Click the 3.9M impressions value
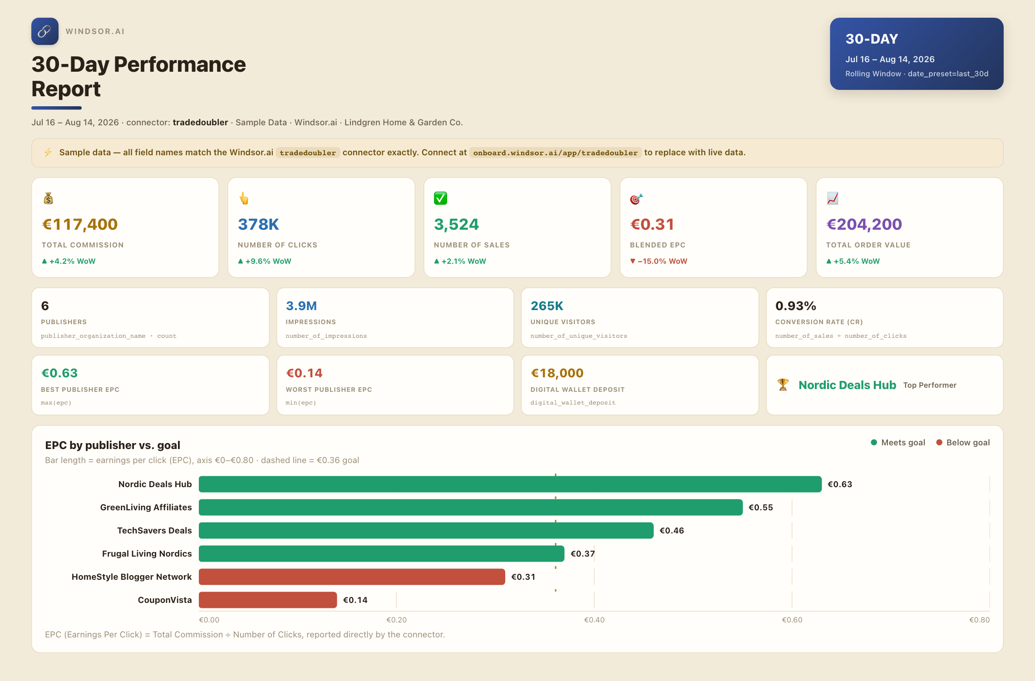Screen dimensions: 1035x681 click(301, 306)
